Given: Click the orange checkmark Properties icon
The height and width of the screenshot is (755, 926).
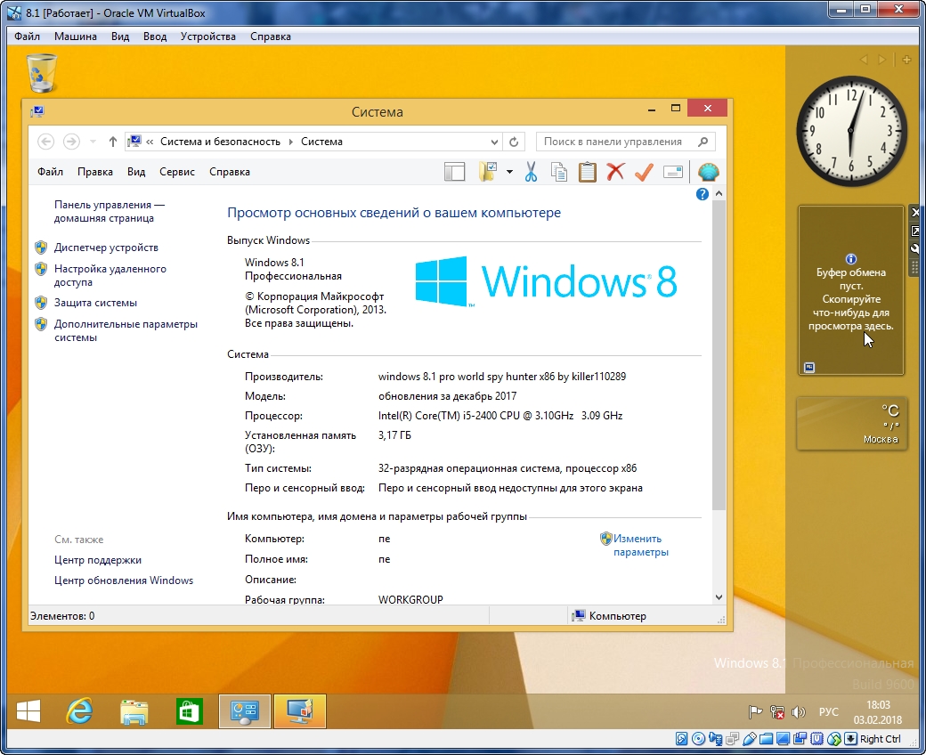Looking at the screenshot, I should coord(644,172).
